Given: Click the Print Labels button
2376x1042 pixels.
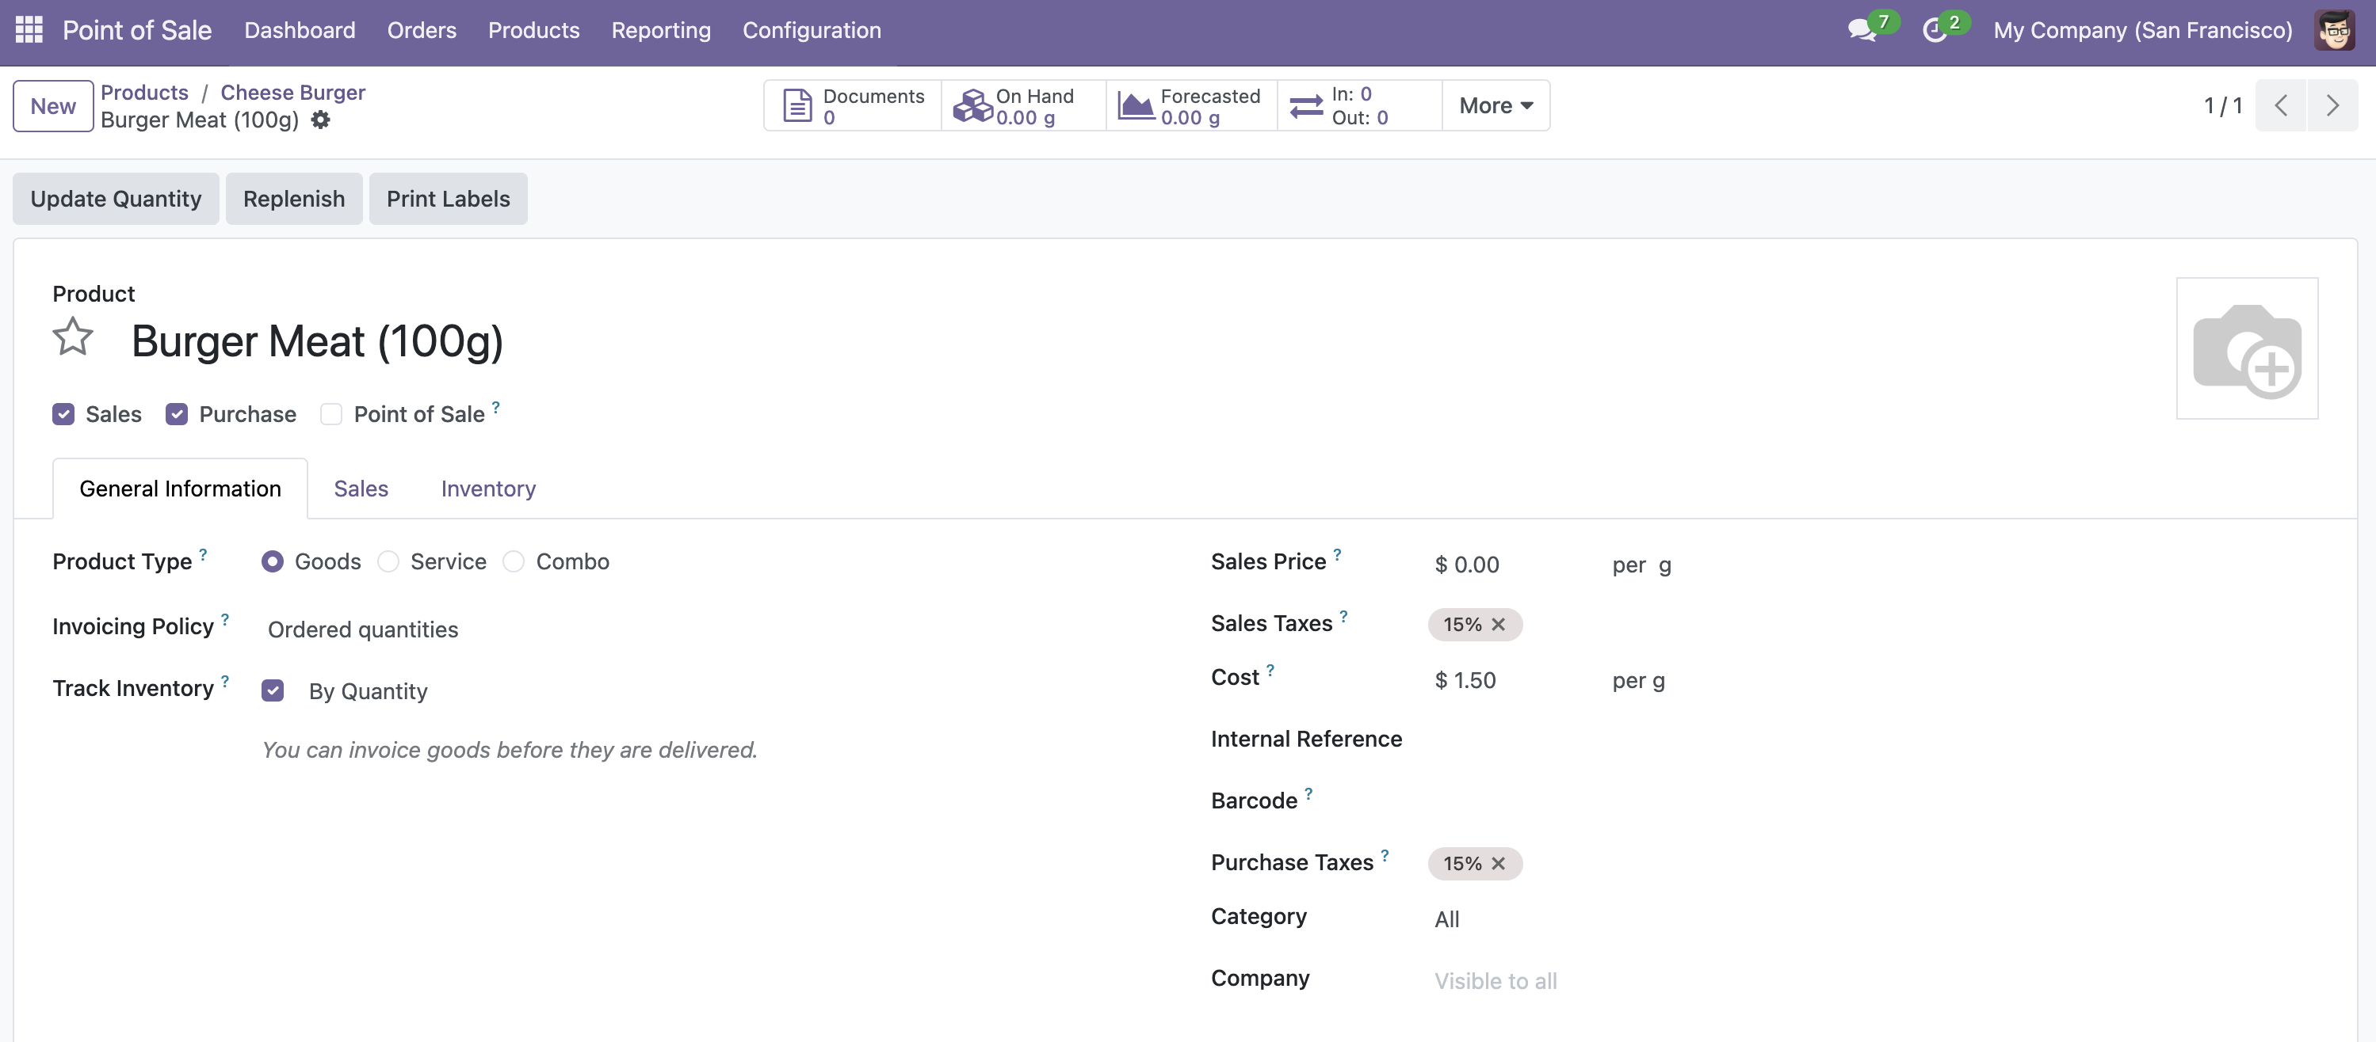Looking at the screenshot, I should 449,199.
